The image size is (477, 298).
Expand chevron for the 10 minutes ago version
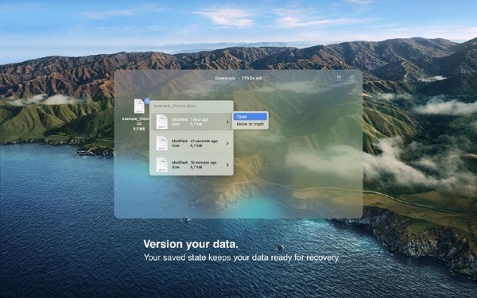[227, 164]
